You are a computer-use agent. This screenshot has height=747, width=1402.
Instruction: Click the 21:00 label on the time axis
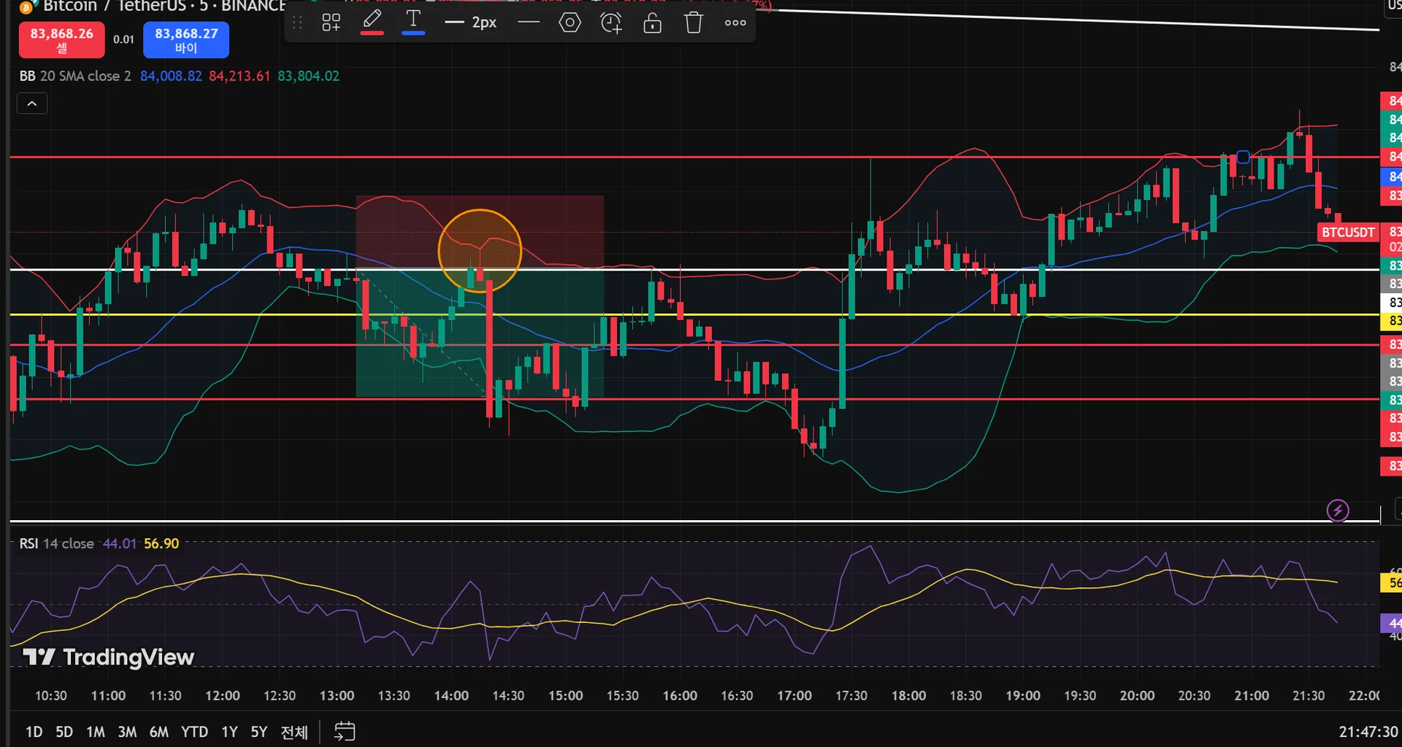point(1252,696)
